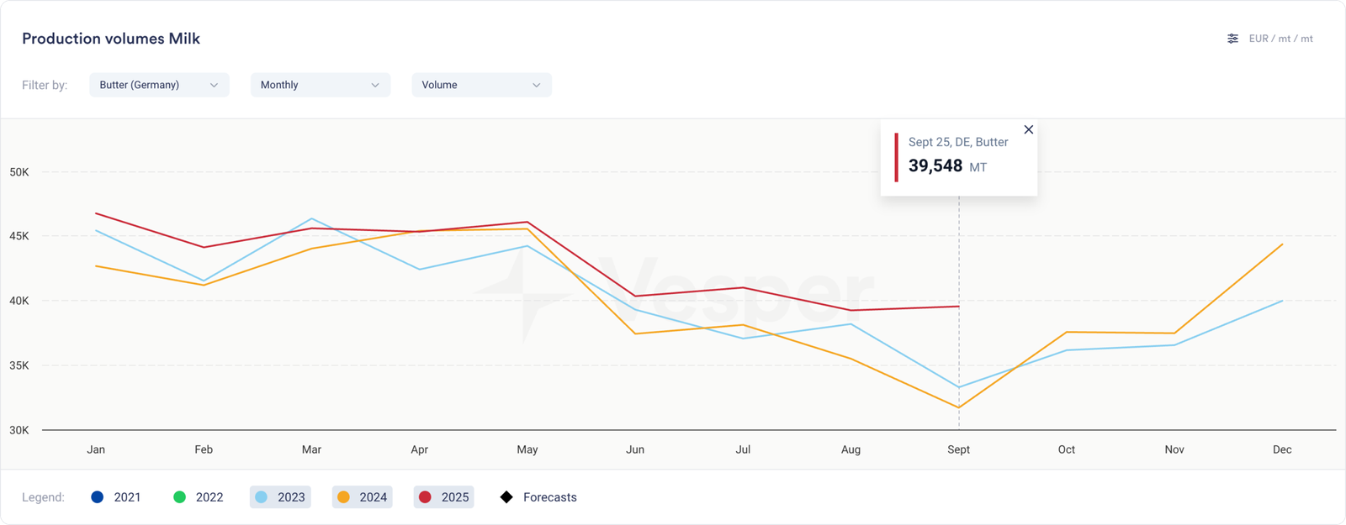1346x525 pixels.
Task: Click the EUR / mt / mt unit text
Action: [1280, 39]
